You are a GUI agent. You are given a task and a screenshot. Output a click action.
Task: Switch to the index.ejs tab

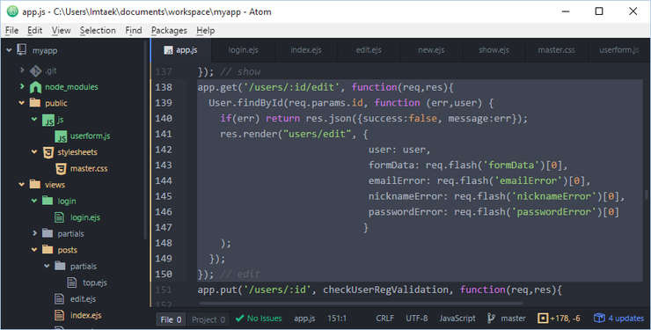[x=306, y=50]
